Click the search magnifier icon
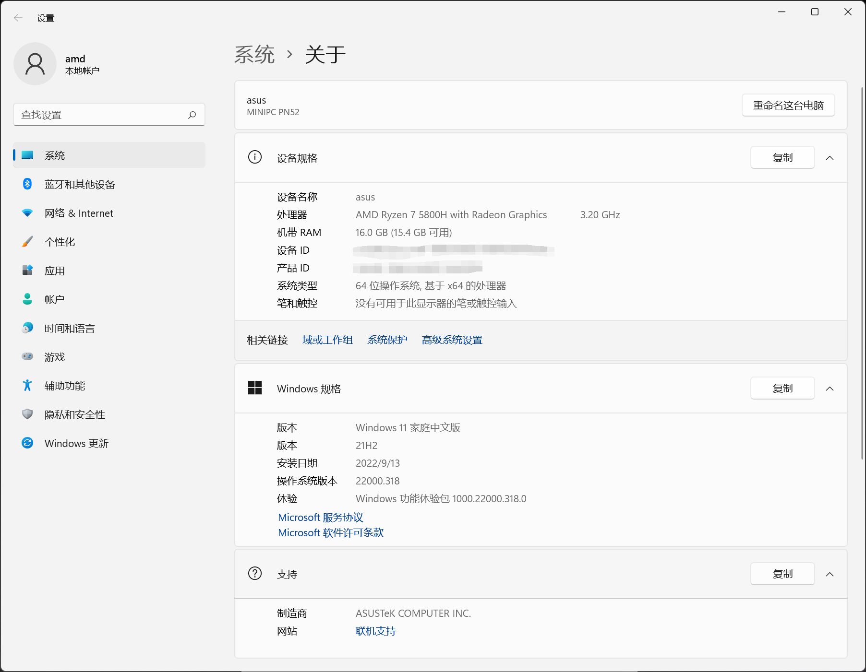Viewport: 866px width, 672px height. 192,115
